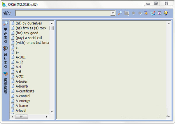The width and height of the screenshot is (175, 124).
Task: Open the OK词典 app icon in the title bar
Action: (4, 5)
